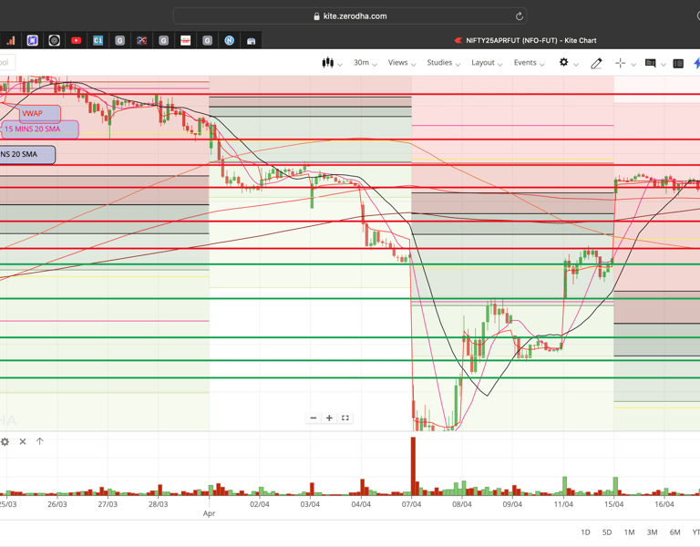This screenshot has height=547, width=700.
Task: Move volume panel up with the arrow
Action: pos(40,441)
